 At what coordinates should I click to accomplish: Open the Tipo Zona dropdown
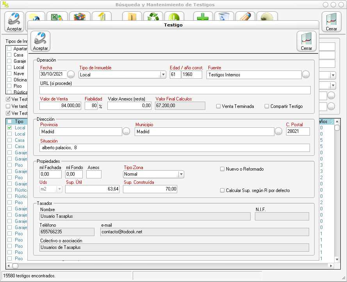(x=181, y=174)
